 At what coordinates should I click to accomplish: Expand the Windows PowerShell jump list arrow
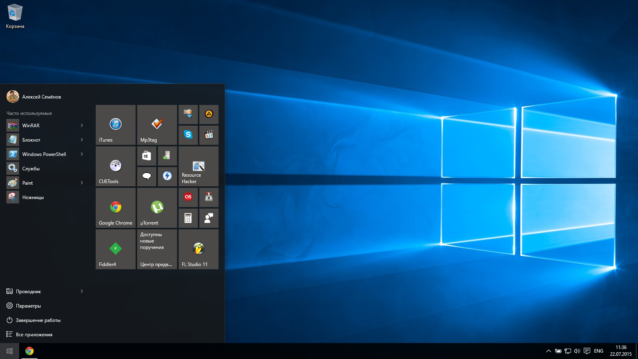click(x=82, y=154)
